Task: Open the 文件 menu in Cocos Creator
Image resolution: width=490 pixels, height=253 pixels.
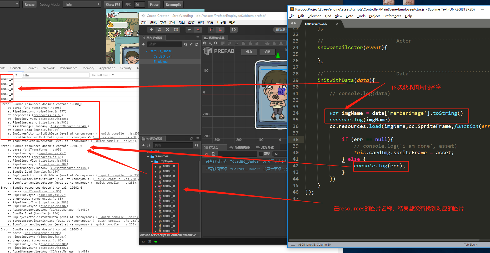Action: coord(144,23)
